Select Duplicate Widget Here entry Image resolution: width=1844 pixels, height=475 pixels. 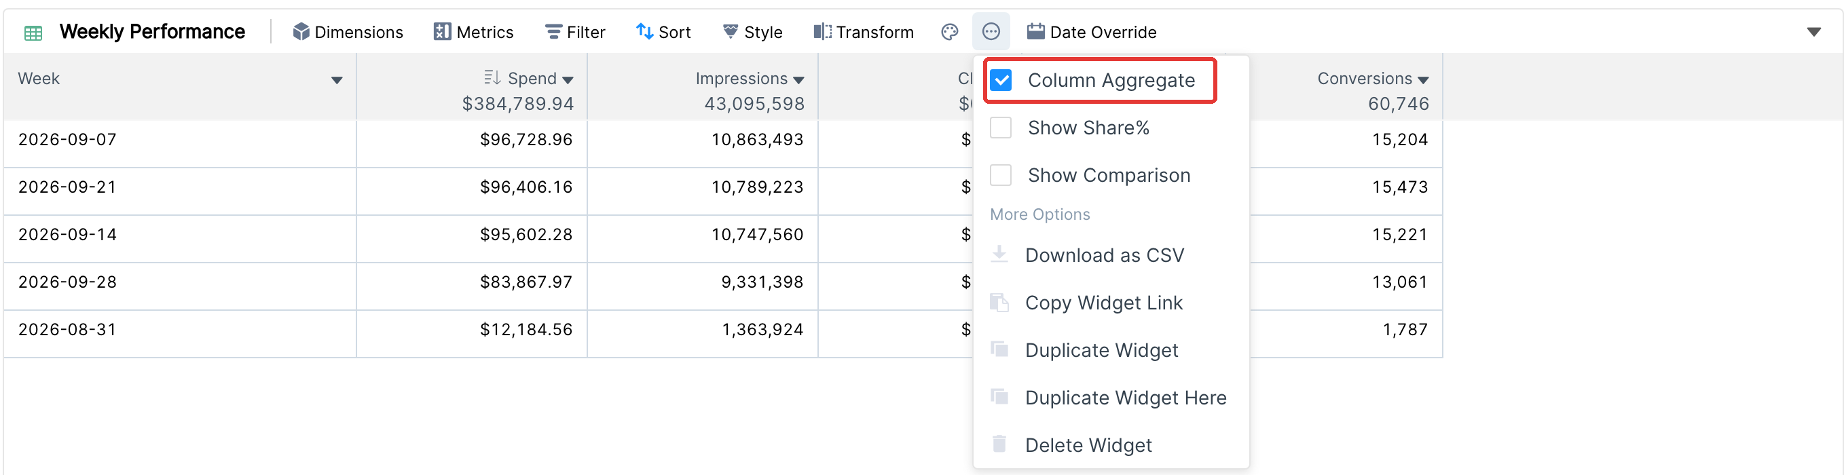1111,398
